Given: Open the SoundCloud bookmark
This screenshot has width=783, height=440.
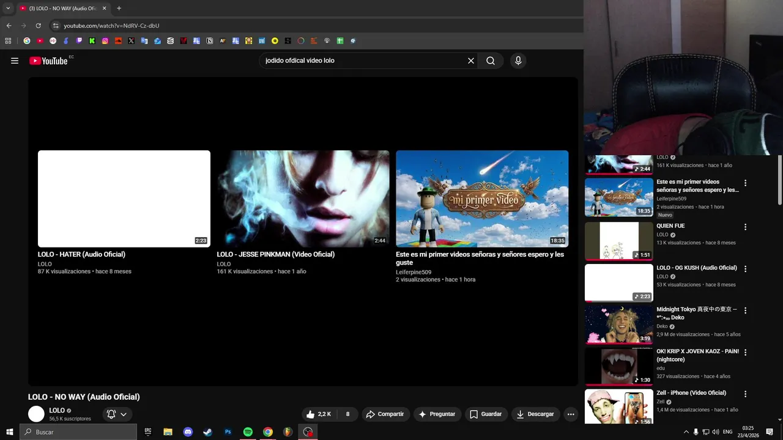Looking at the screenshot, I should tap(118, 41).
